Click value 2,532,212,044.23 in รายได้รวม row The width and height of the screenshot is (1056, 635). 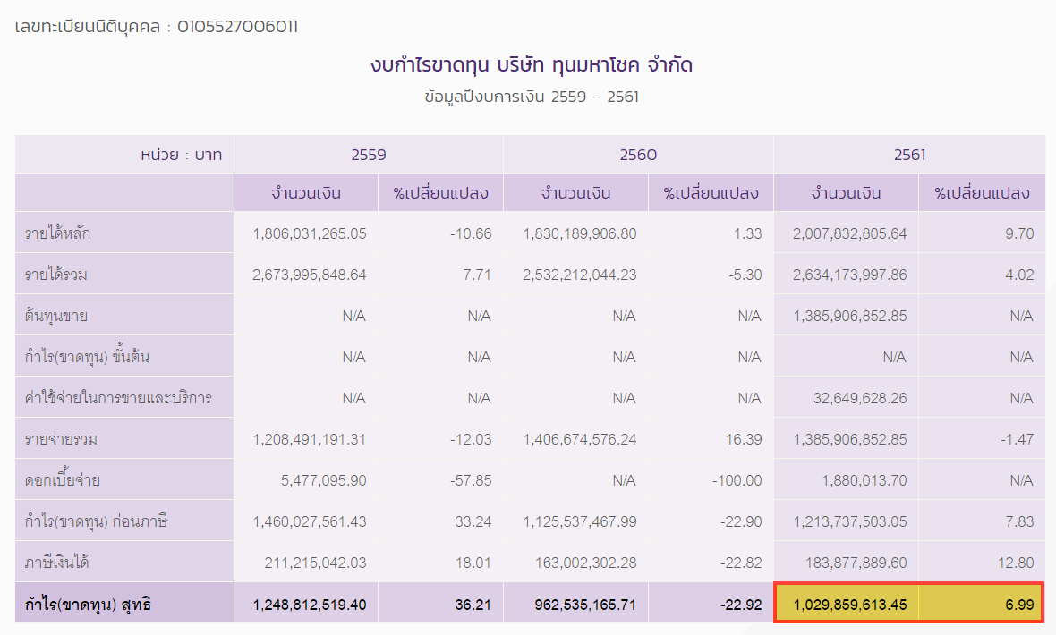tap(579, 275)
